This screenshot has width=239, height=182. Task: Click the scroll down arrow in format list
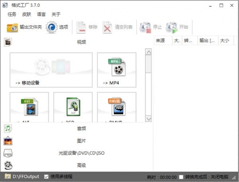coord(149,119)
